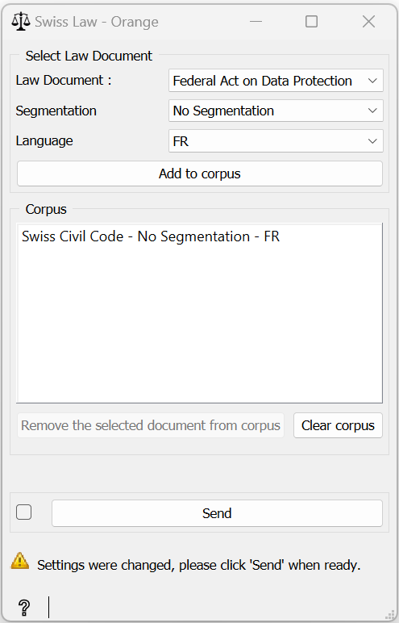Open the Language dropdown showing FR
Image resolution: width=399 pixels, height=623 pixels.
pos(276,140)
